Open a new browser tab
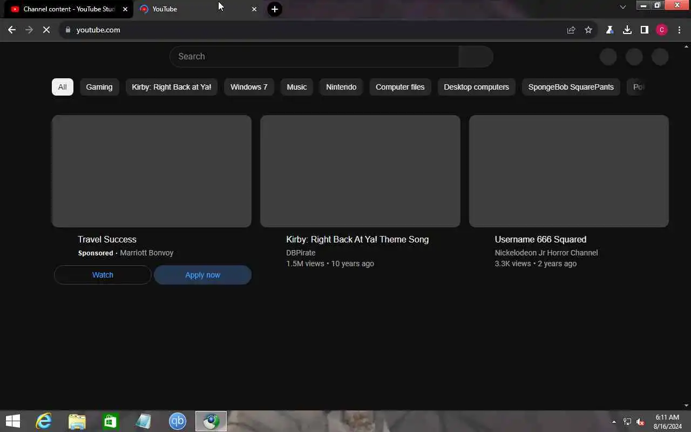Screen dimensions: 691x432 [x=274, y=9]
